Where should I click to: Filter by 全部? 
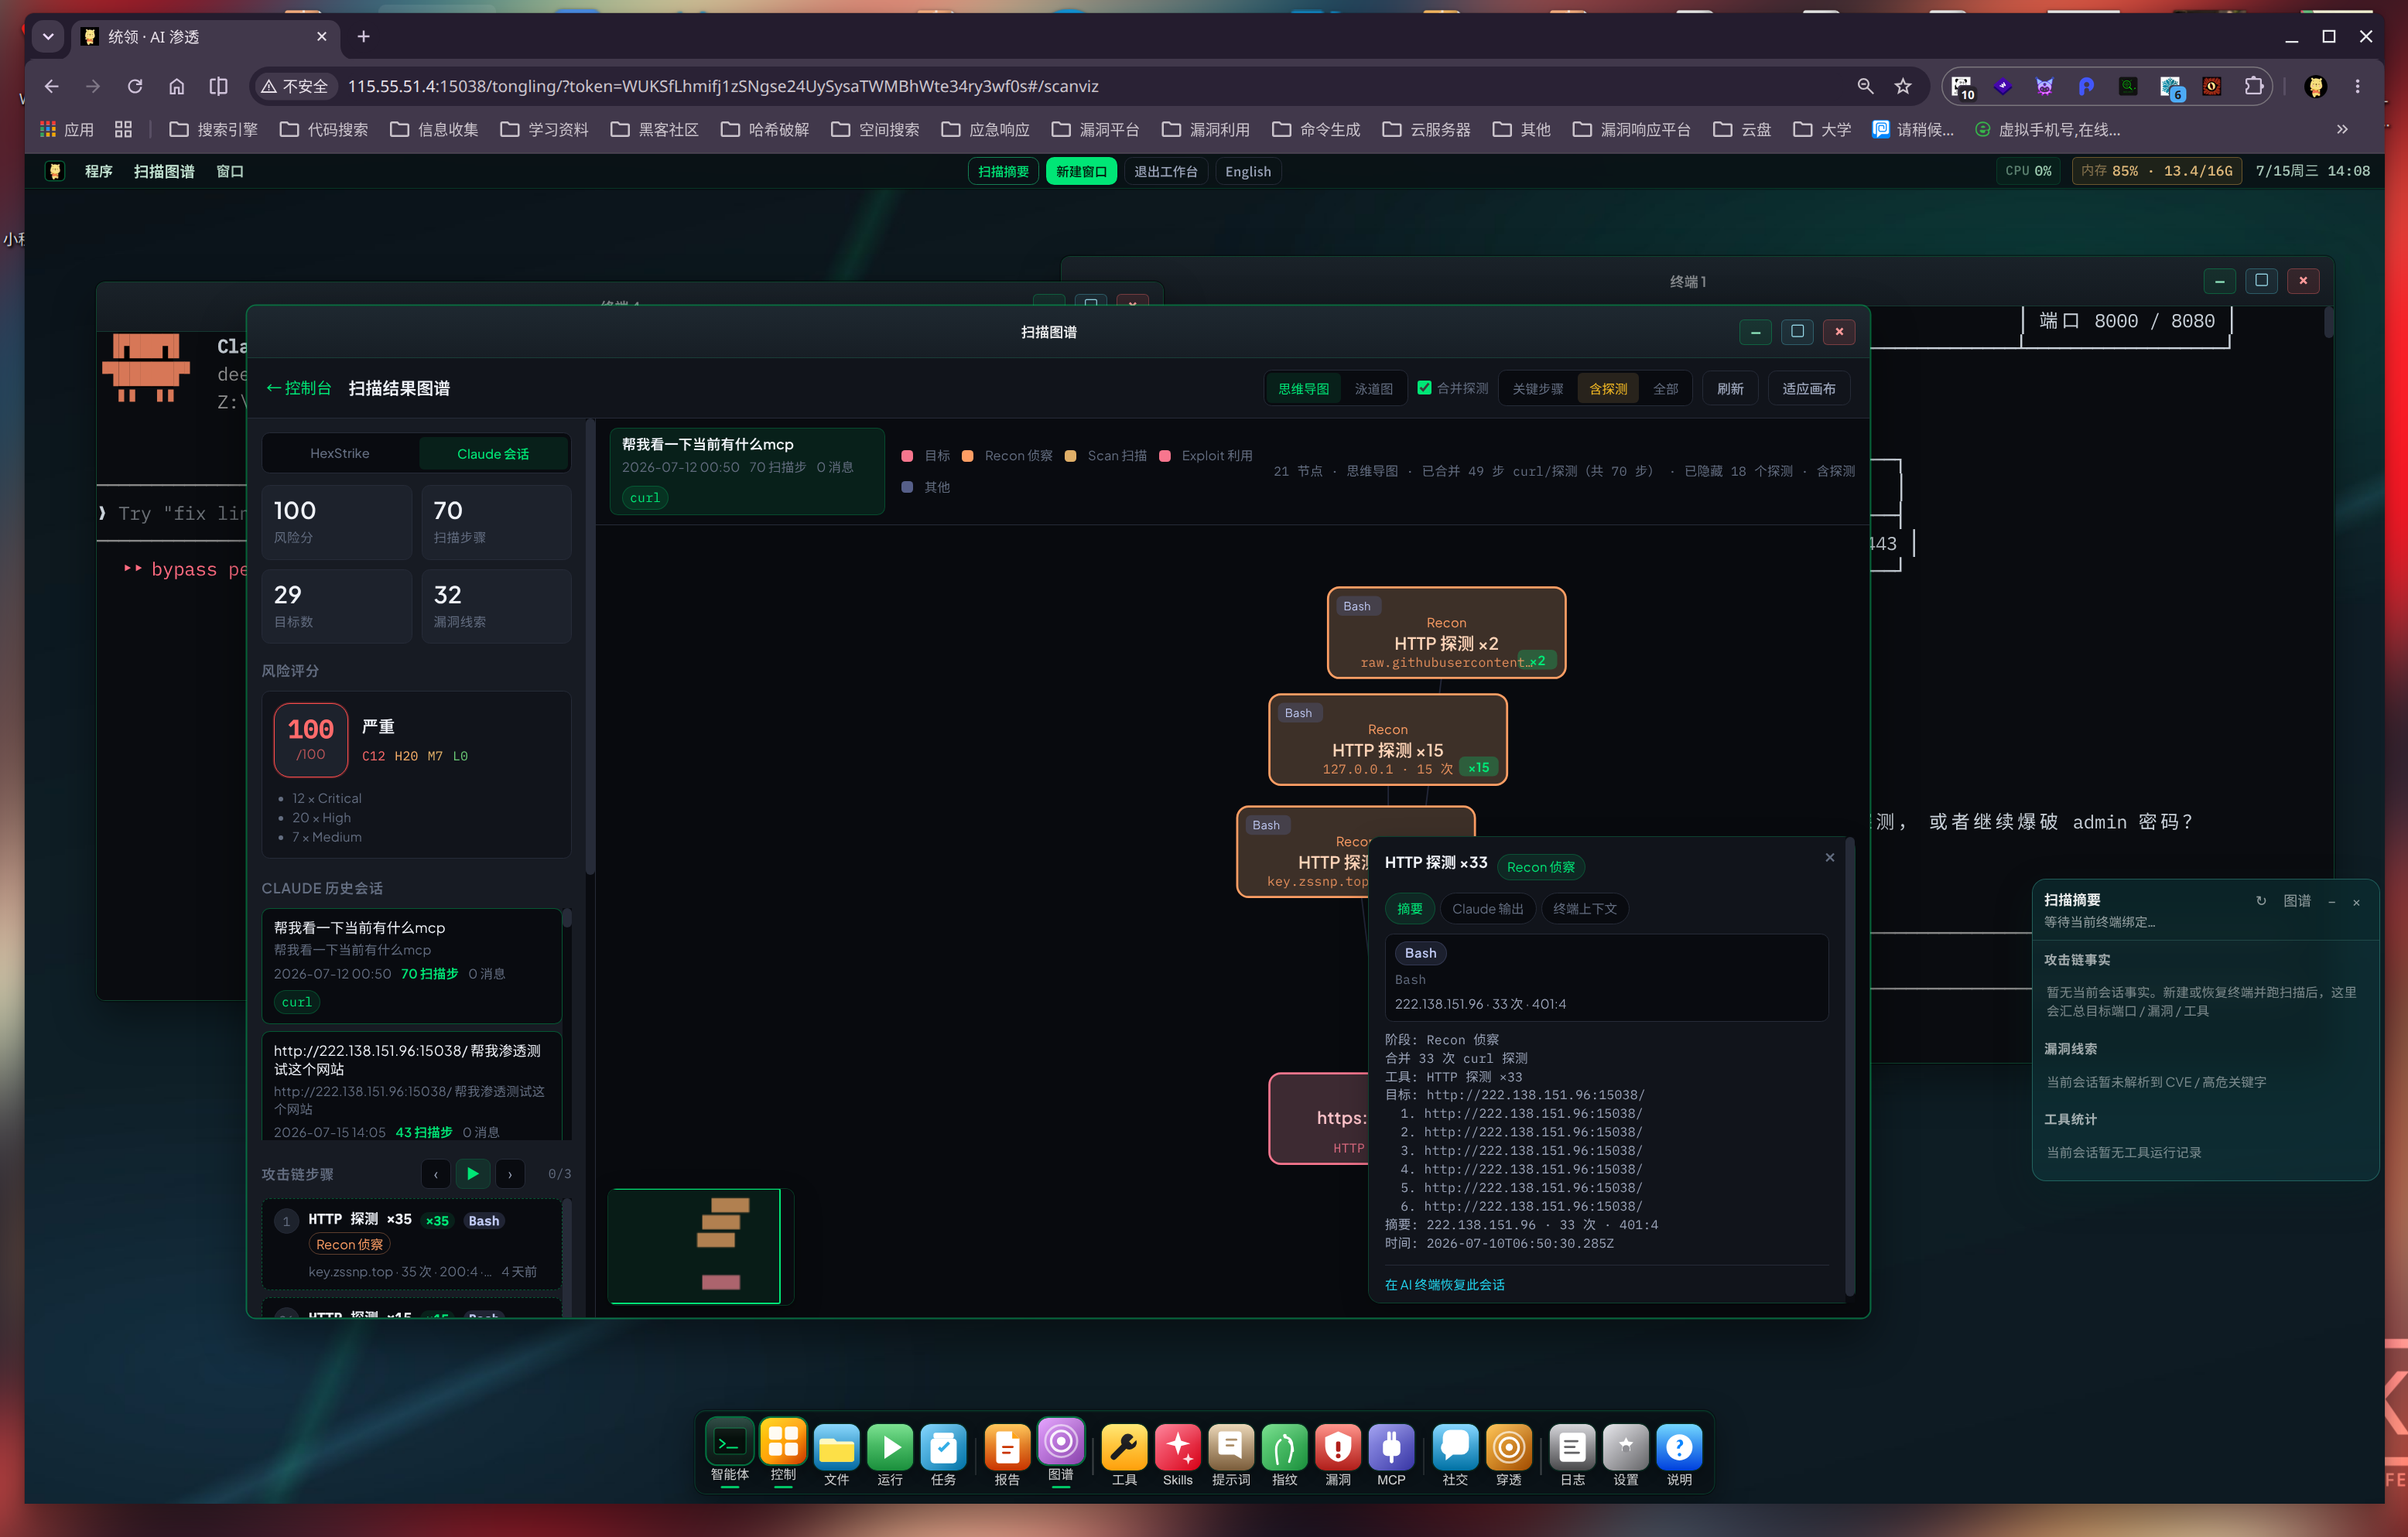point(1665,389)
